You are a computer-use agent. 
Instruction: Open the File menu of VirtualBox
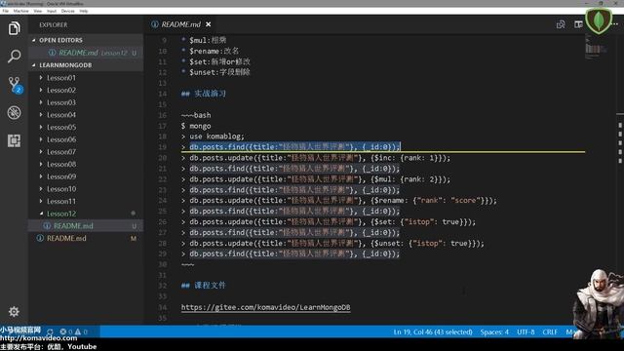(6, 11)
